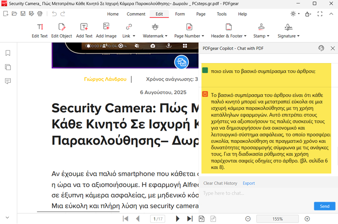Viewport: 338px width, 224px height.
Task: Send the chat message
Action: click(324, 206)
